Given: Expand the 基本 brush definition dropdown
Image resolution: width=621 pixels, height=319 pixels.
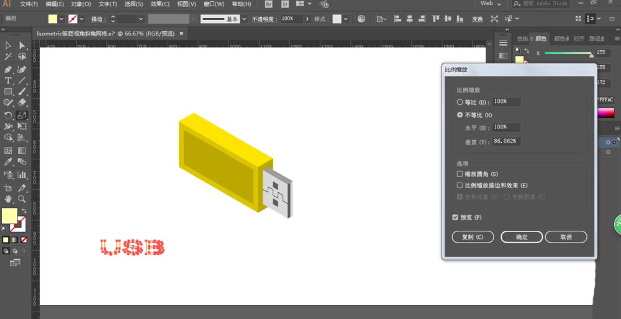Looking at the screenshot, I should click(x=243, y=19).
